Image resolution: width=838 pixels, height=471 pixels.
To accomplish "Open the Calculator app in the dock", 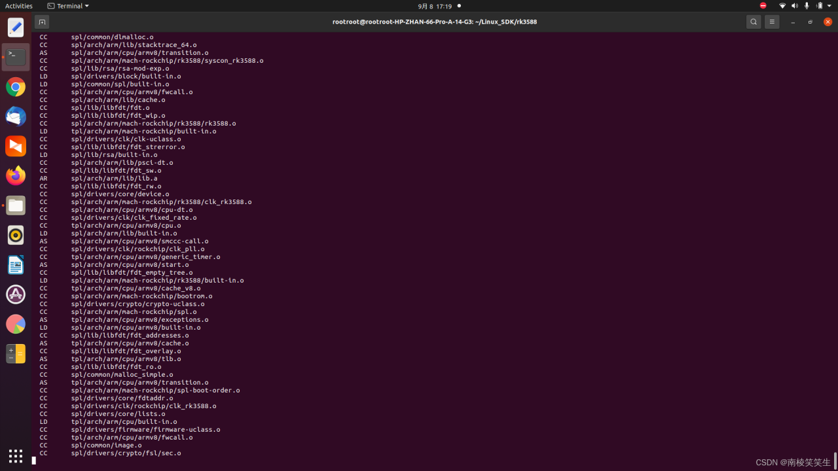I will [16, 353].
